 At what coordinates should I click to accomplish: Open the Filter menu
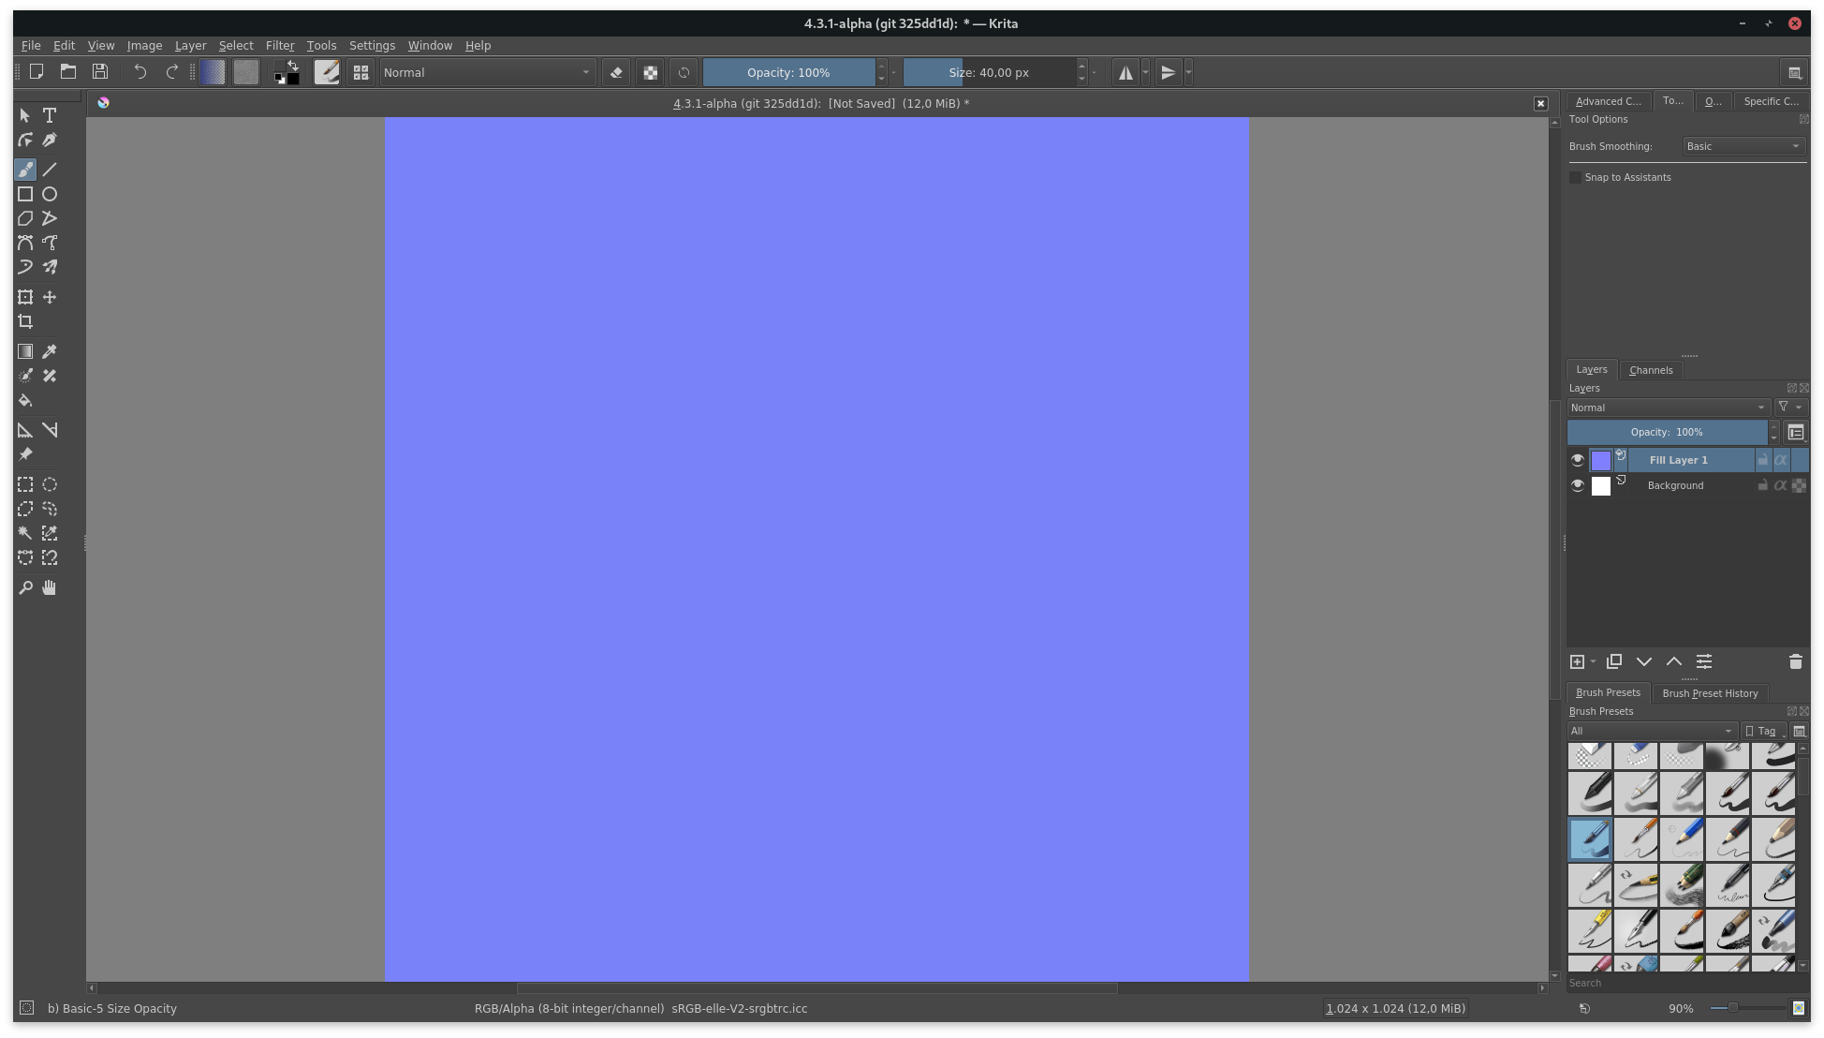pos(278,45)
